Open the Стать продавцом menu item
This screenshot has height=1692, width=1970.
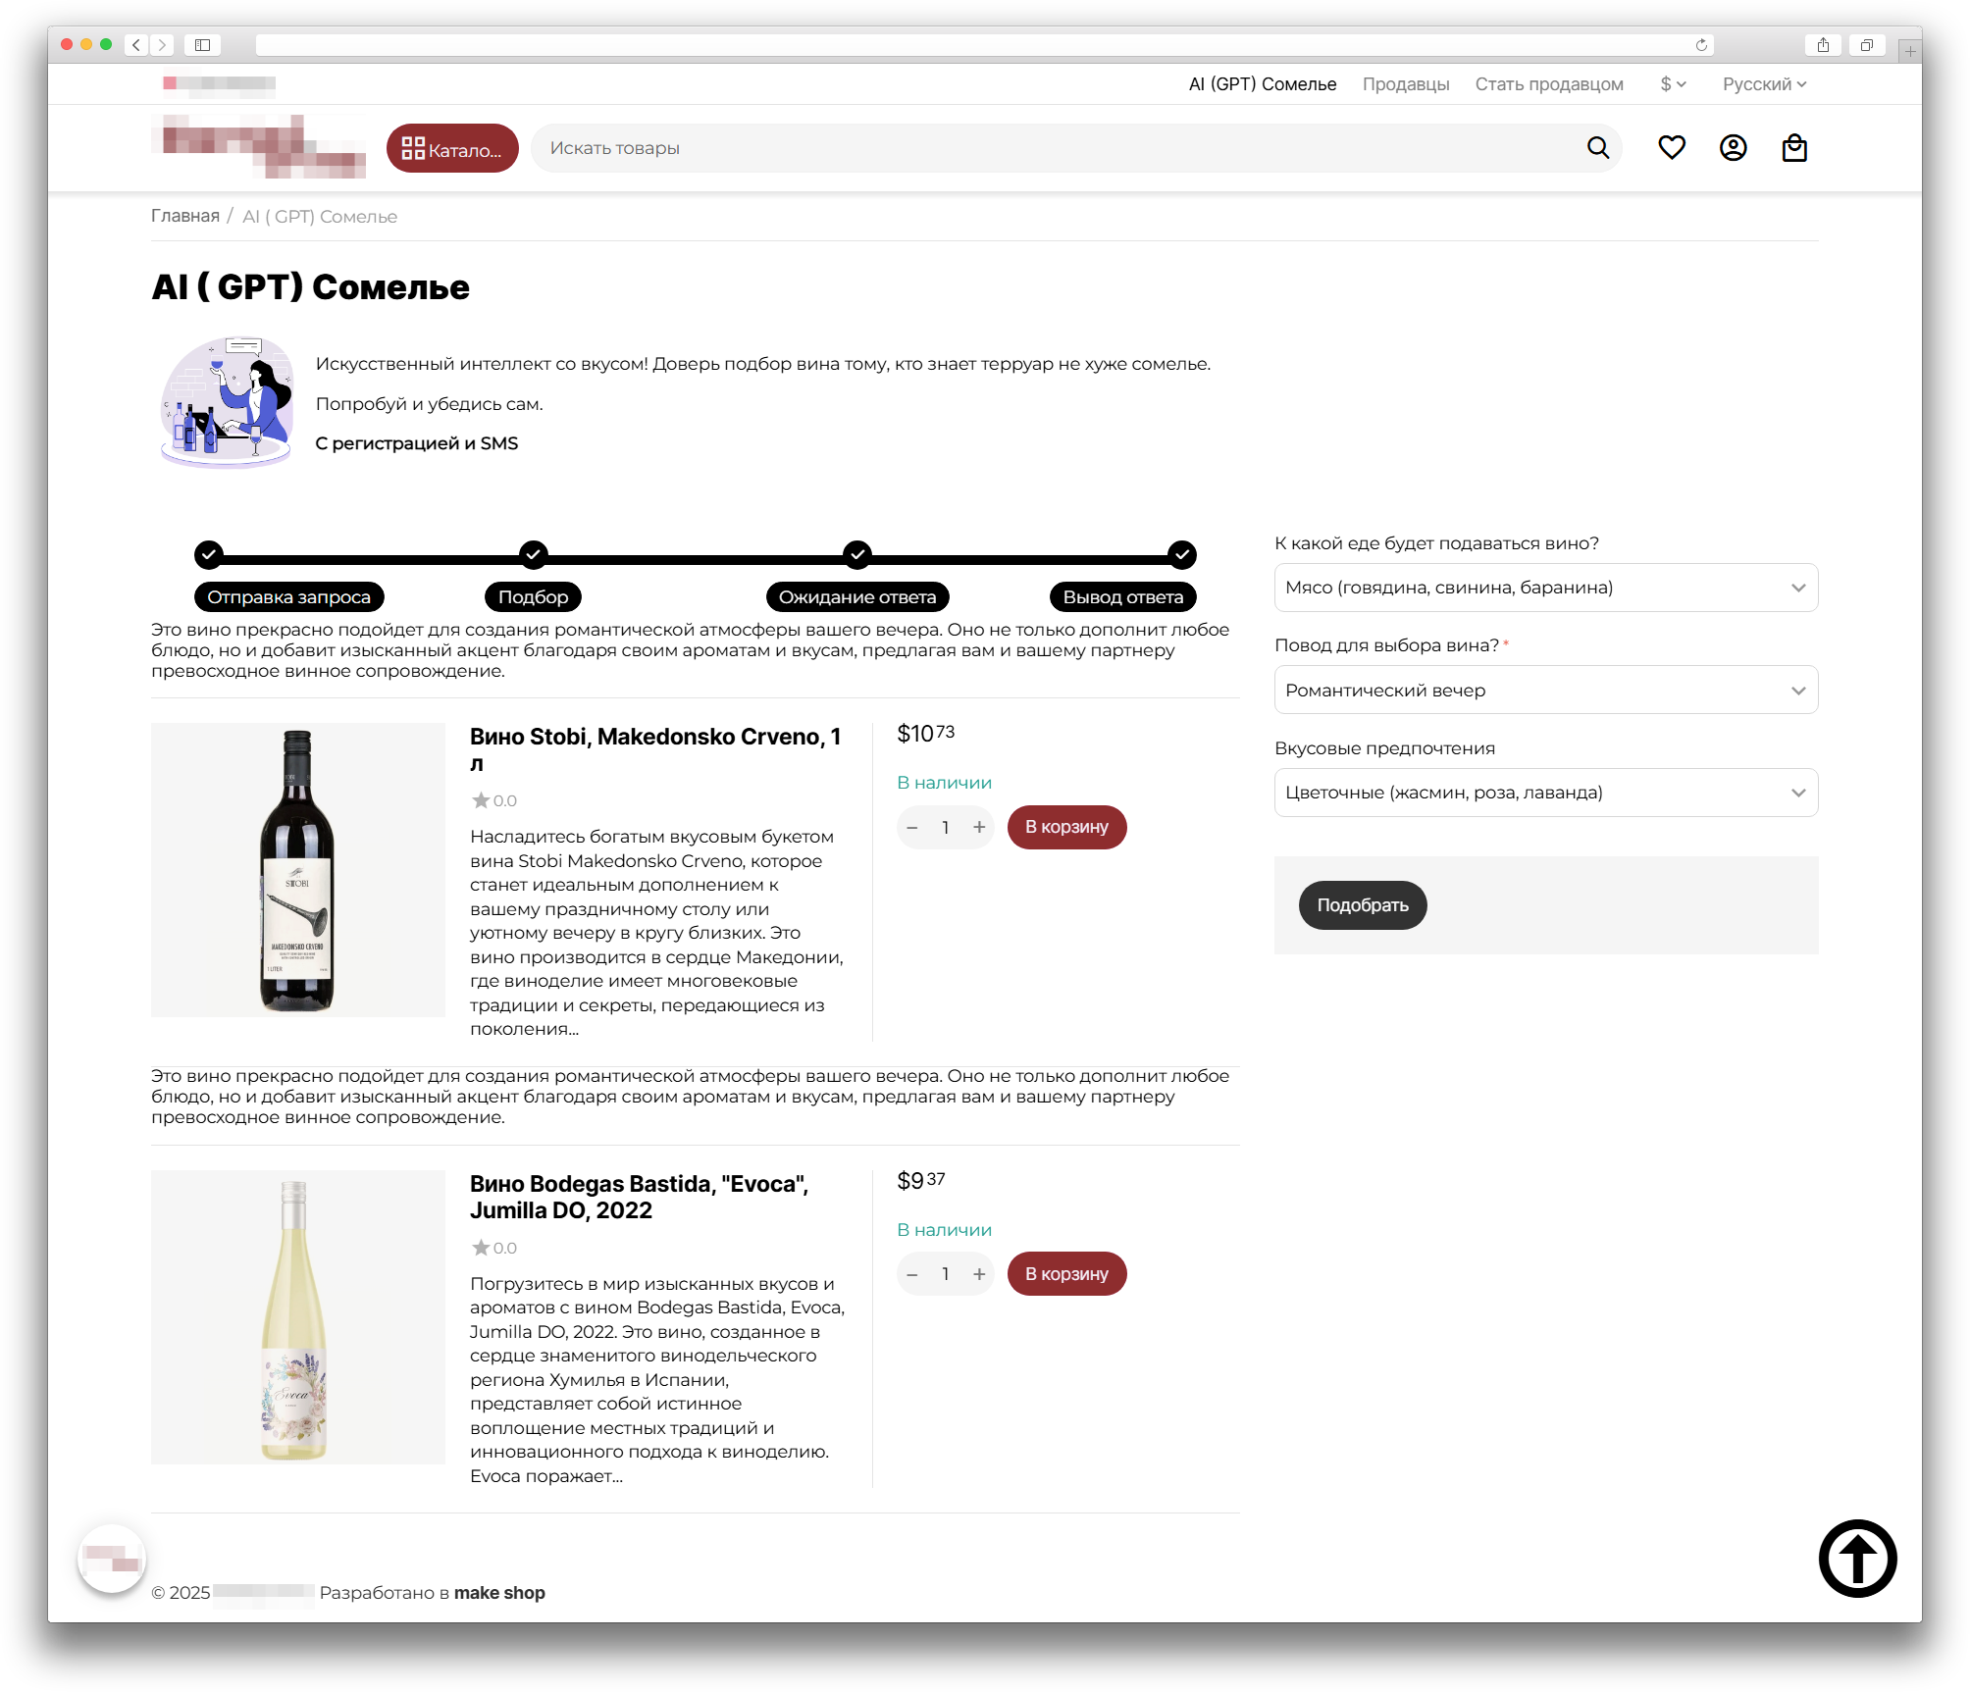(x=1549, y=84)
